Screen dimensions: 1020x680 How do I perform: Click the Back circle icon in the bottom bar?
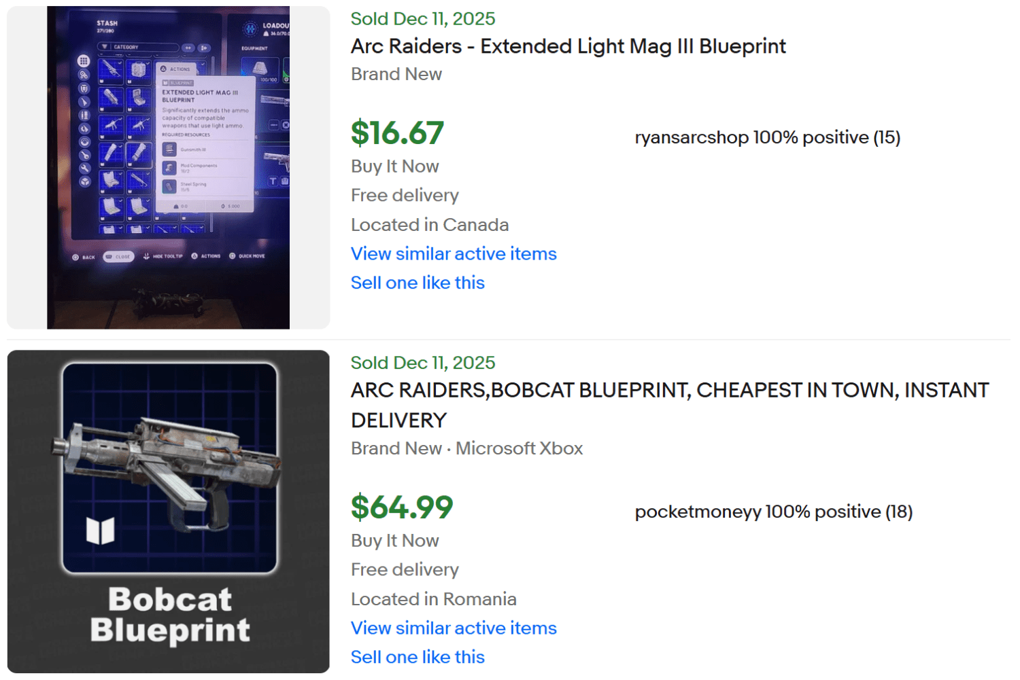tap(76, 257)
